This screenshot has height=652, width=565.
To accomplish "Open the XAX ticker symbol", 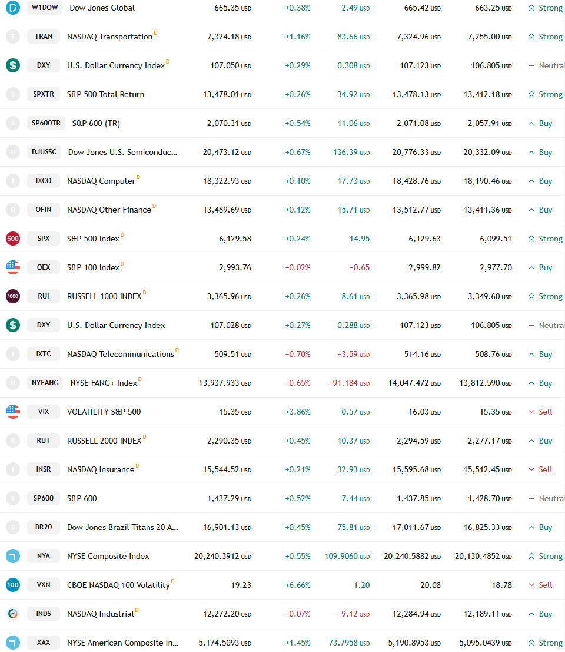I will point(44,643).
